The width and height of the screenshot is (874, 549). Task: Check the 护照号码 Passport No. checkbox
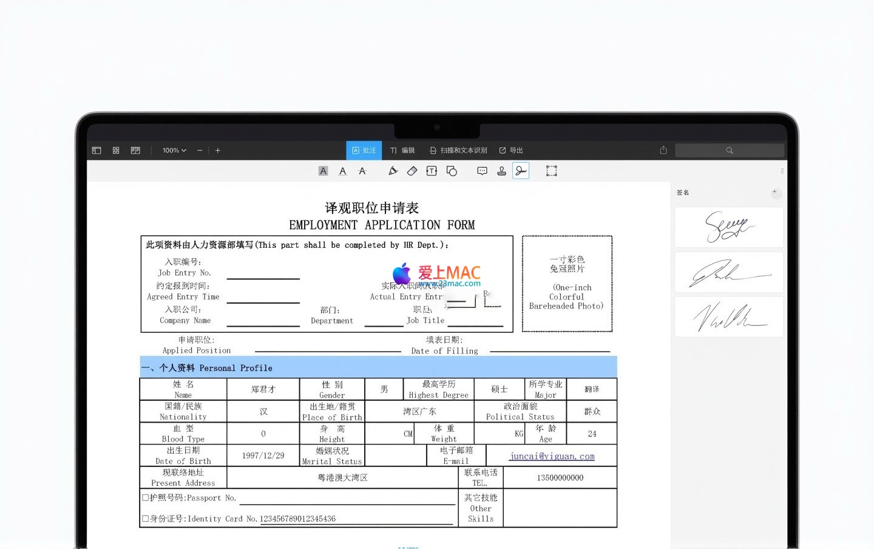[146, 497]
